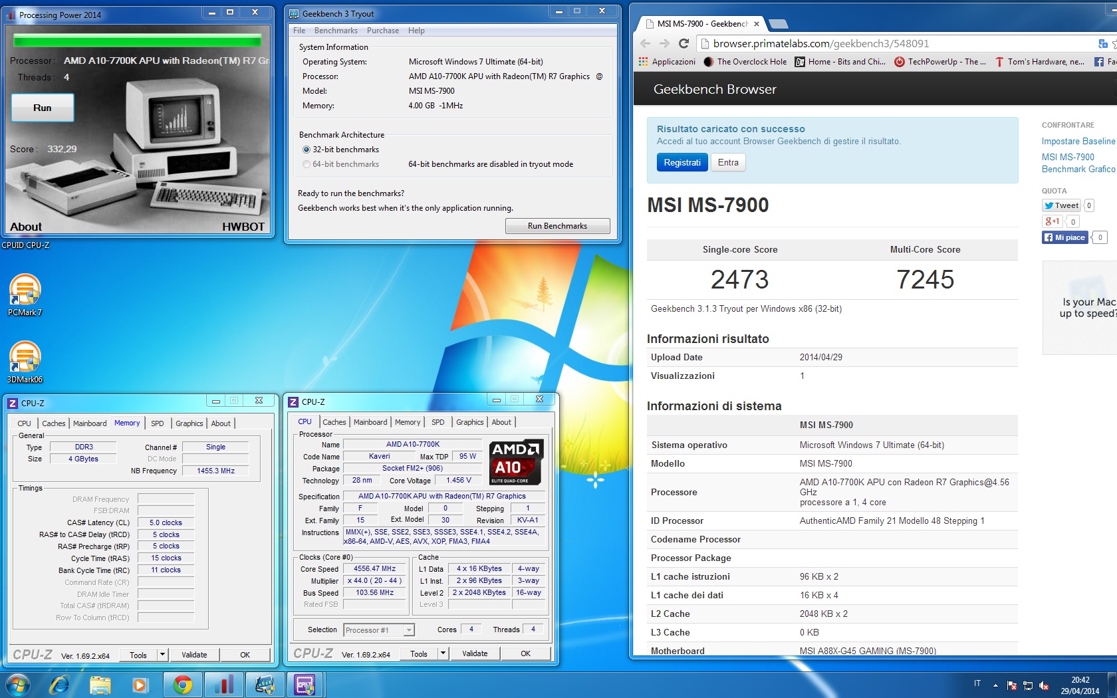Click Run Benchmarks in Geekbench
Image resolution: width=1117 pixels, height=698 pixels.
557,226
